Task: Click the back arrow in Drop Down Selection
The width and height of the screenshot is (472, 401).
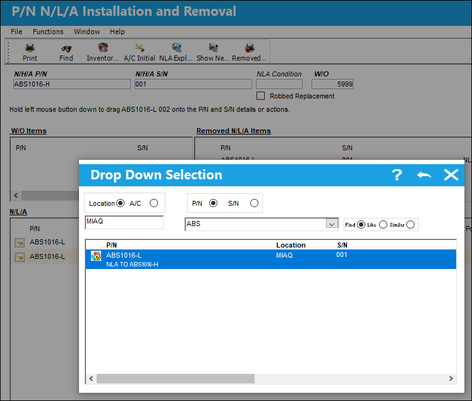Action: (x=424, y=175)
